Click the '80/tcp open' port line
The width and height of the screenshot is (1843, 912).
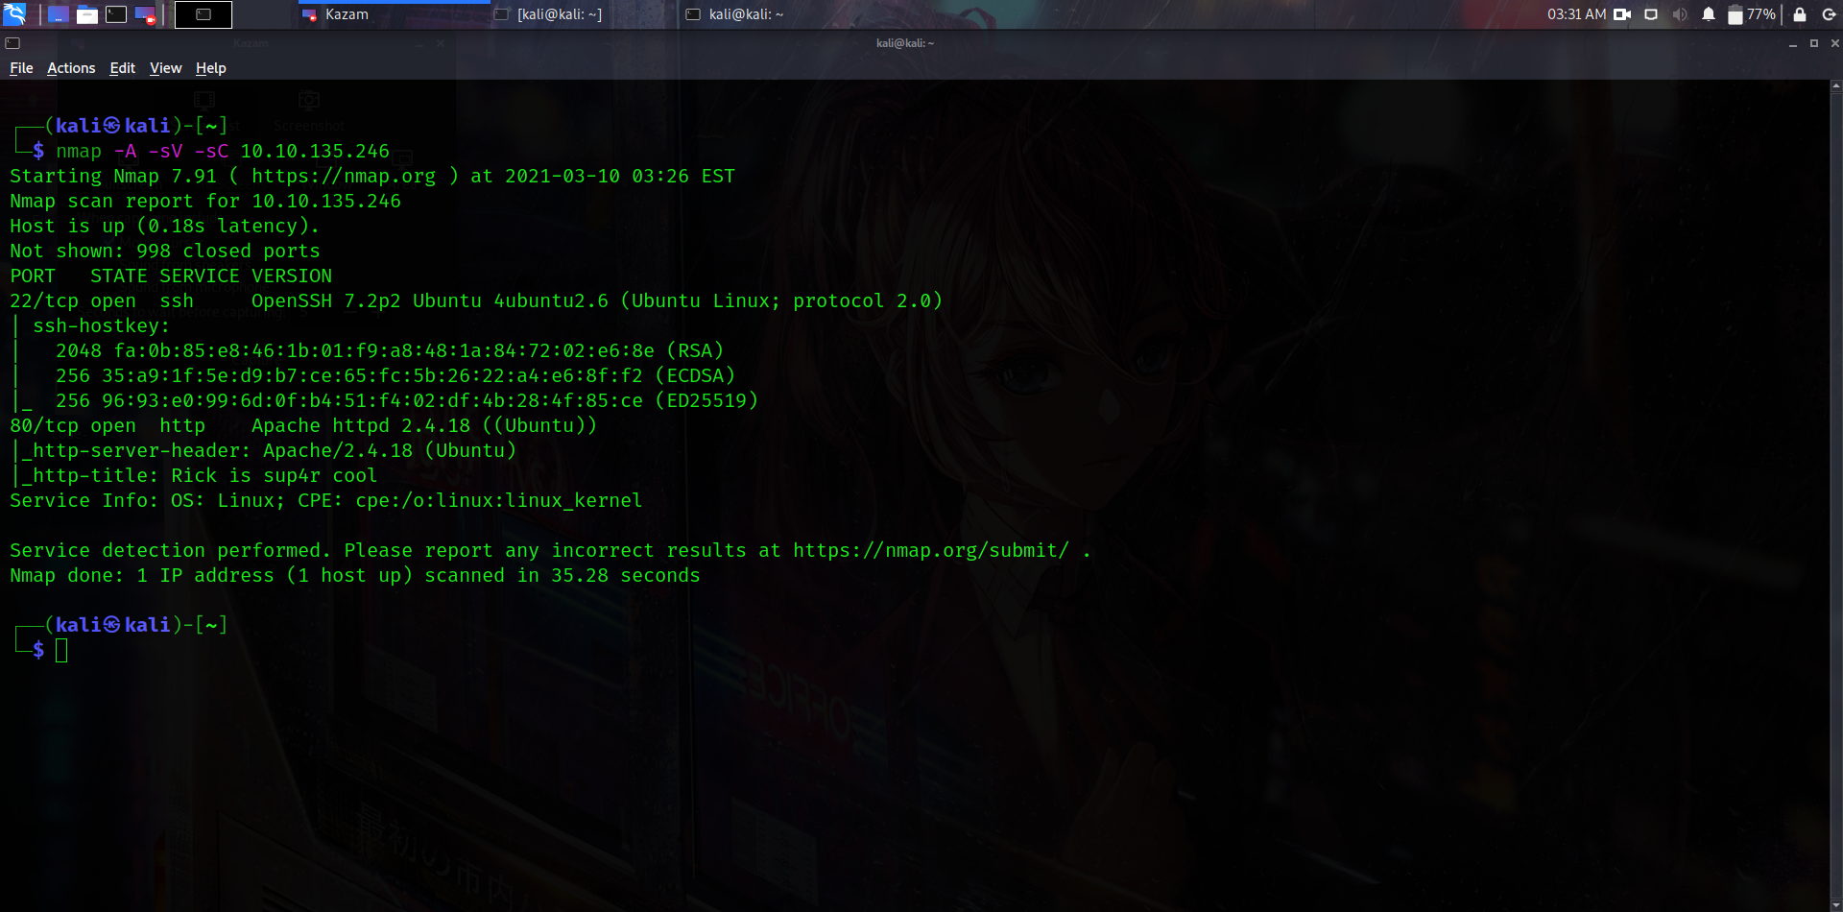pyautogui.click(x=303, y=426)
